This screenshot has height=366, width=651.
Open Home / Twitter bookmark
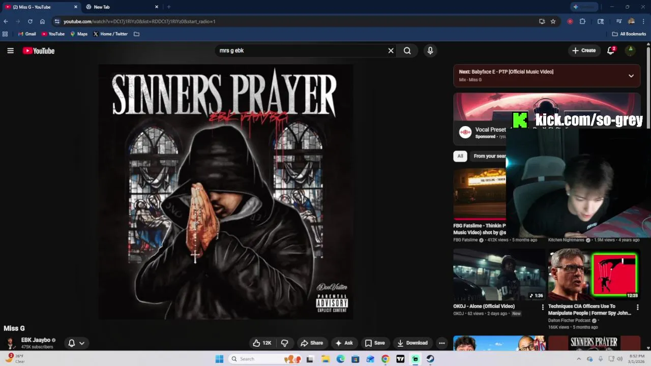tap(110, 34)
